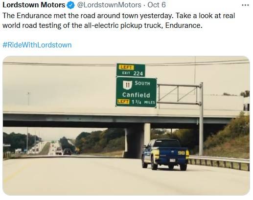The width and height of the screenshot is (253, 200).
Task: Open the more options ellipsis menu
Action: pyautogui.click(x=245, y=5)
